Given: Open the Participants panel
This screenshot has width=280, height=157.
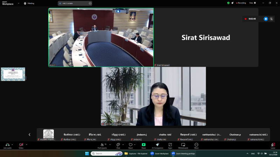Looking at the screenshot, I should (x=102, y=145).
